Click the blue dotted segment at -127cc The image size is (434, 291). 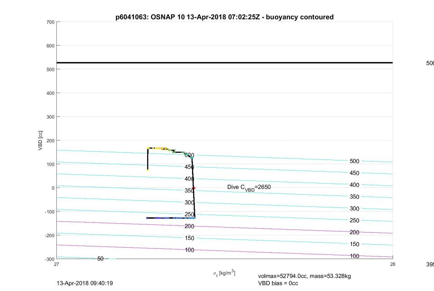click(x=171, y=218)
